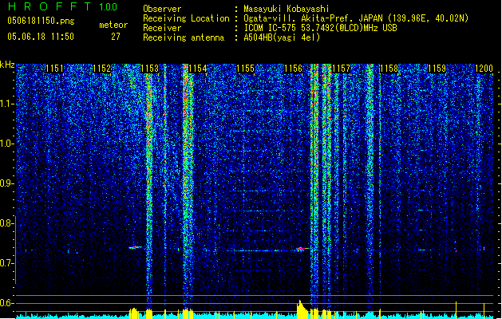Click the Receiver label
The image size is (502, 319).
[x=162, y=28]
